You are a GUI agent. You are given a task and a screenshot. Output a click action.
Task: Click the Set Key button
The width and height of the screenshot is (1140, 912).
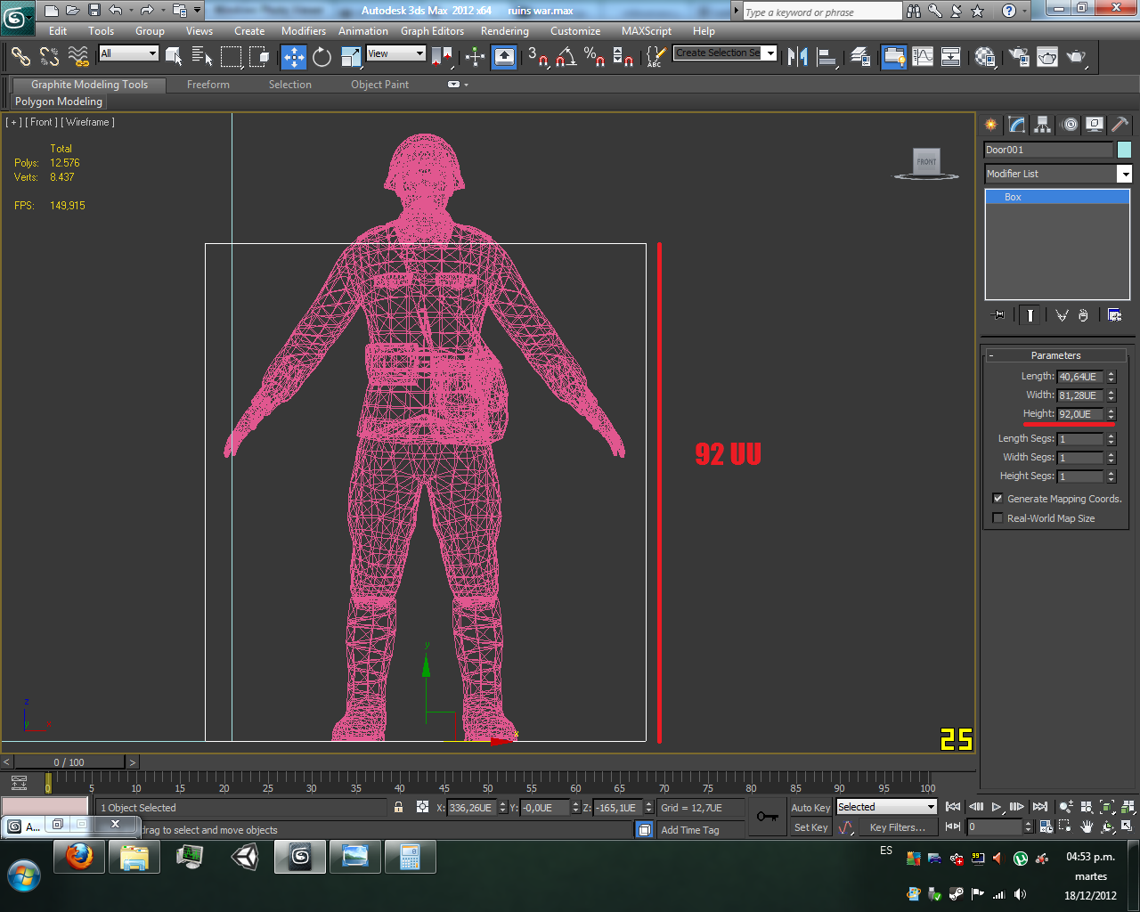coord(810,827)
